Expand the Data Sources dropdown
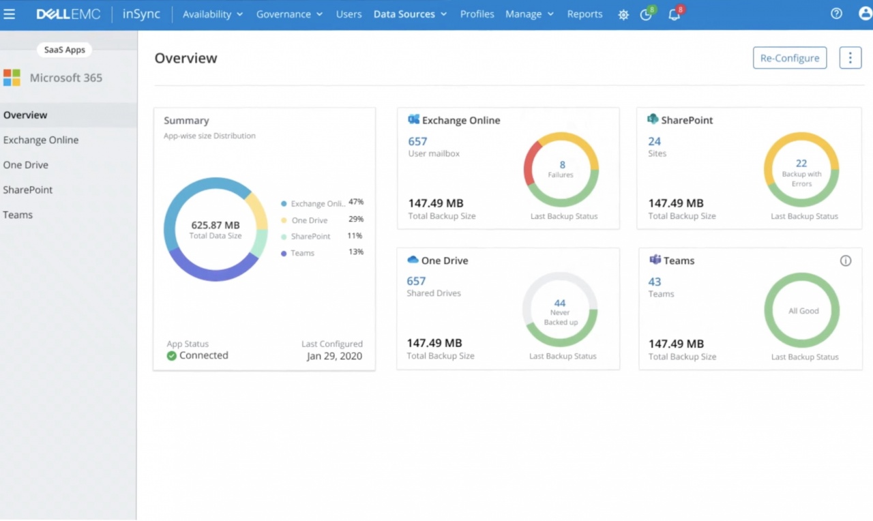The width and height of the screenshot is (873, 521). tap(410, 14)
